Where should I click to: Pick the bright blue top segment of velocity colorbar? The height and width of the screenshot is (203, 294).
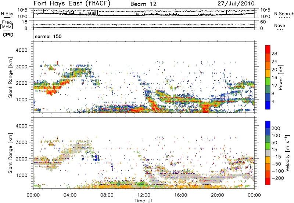(268, 125)
